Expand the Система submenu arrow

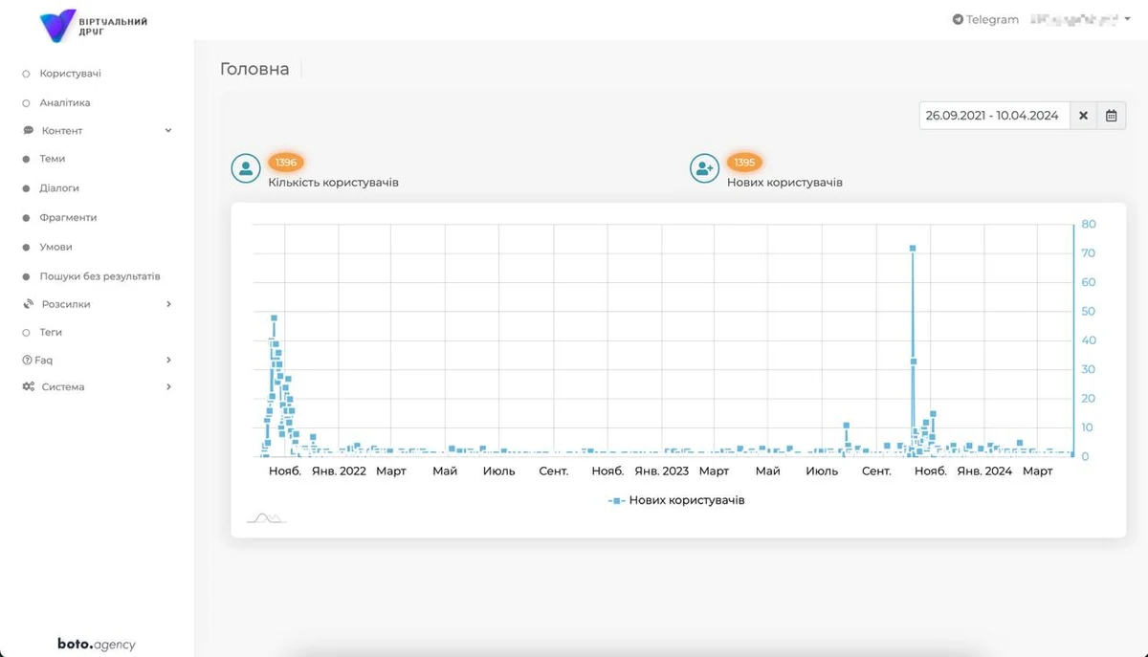pos(168,387)
